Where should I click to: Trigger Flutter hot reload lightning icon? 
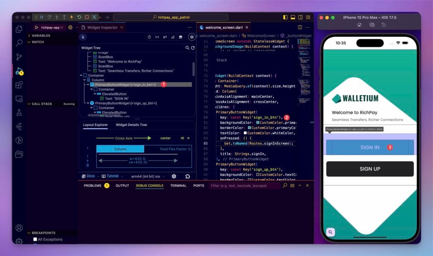tap(71, 17)
